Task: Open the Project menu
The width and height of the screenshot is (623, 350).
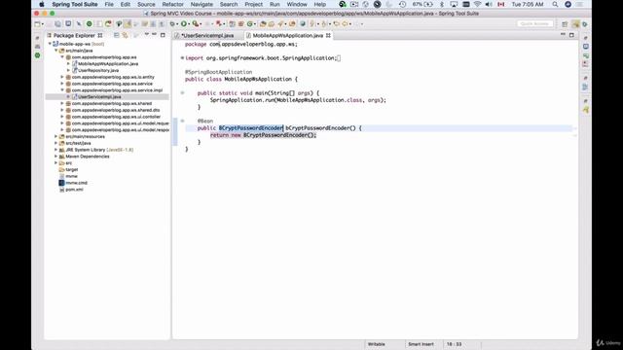Action: point(253,4)
